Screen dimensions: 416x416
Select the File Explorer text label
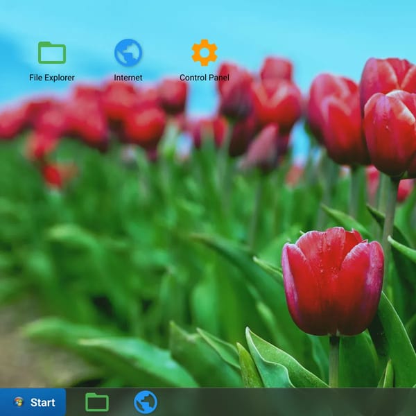click(x=52, y=78)
